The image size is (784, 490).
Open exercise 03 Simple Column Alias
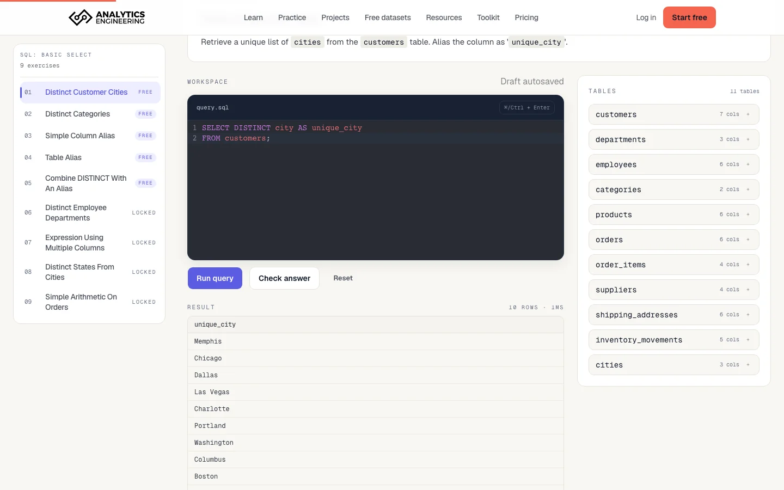90,136
